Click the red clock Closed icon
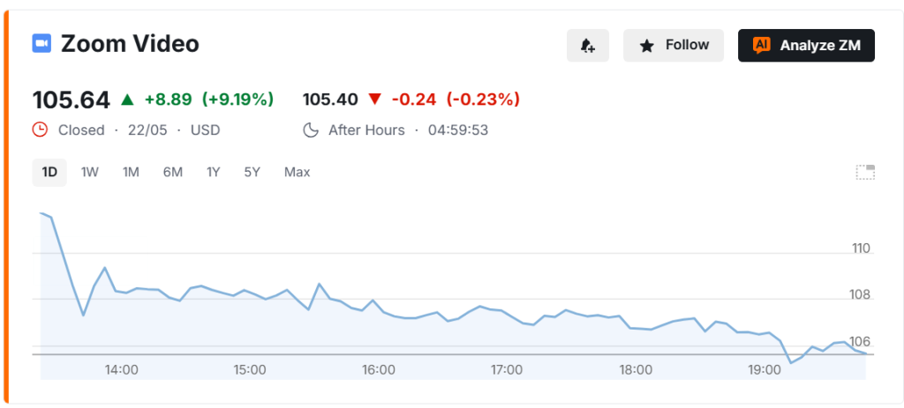 coord(40,130)
